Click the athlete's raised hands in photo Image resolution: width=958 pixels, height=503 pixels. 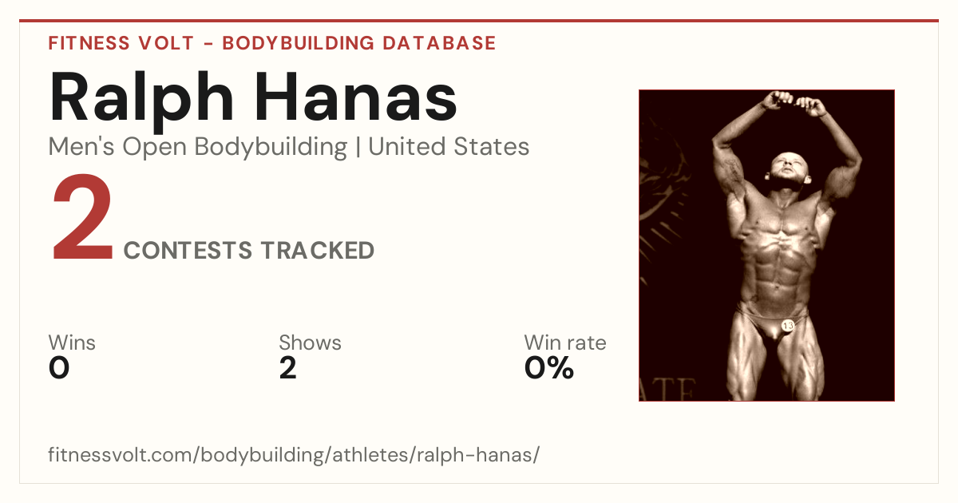792,103
